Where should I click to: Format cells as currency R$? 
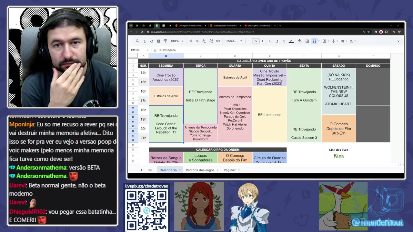click(x=190, y=41)
